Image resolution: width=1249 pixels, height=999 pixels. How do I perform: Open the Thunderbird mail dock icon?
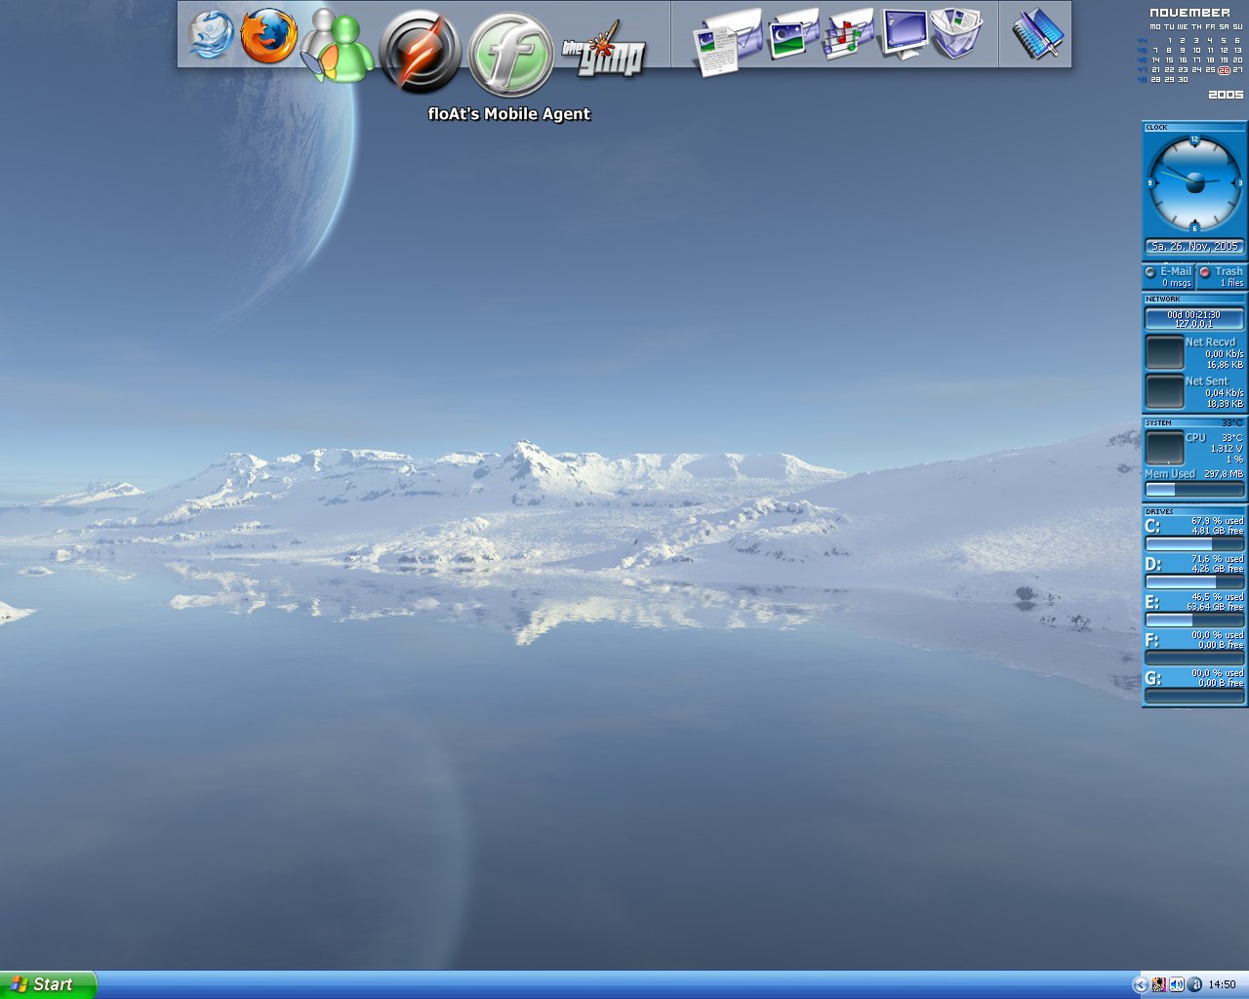pyautogui.click(x=212, y=34)
